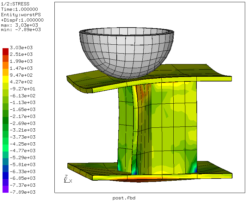
Task: Click the legend value -7.37e+03
Action: [23, 185]
